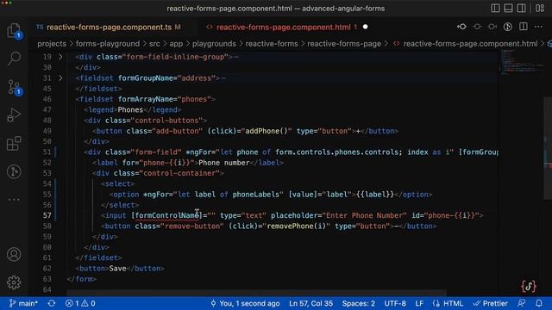The width and height of the screenshot is (552, 310).
Task: Switch to reactive-forms-page.component.ts tab
Action: (x=109, y=27)
